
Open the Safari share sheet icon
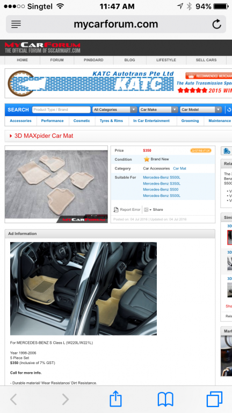(115, 398)
